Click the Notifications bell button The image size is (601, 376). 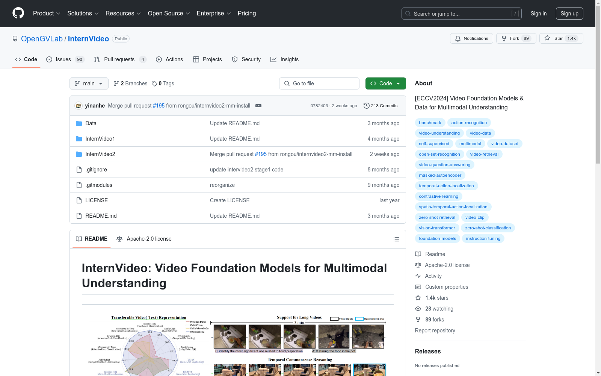pos(471,38)
